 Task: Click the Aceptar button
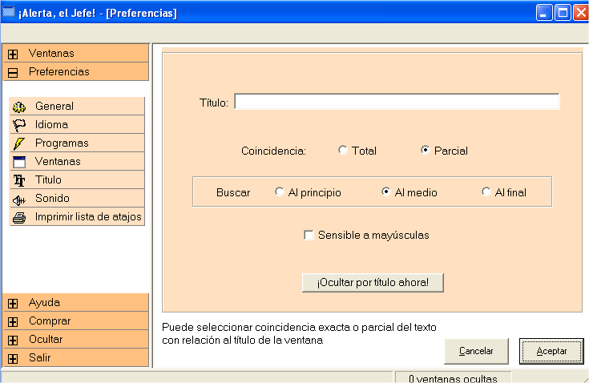[551, 351]
